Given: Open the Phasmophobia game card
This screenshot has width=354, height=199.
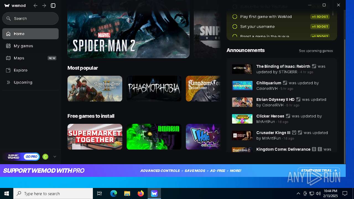Looking at the screenshot, I should (x=154, y=88).
